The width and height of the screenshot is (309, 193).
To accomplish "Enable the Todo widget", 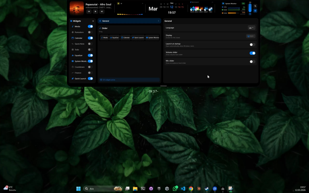I will point(90,50).
